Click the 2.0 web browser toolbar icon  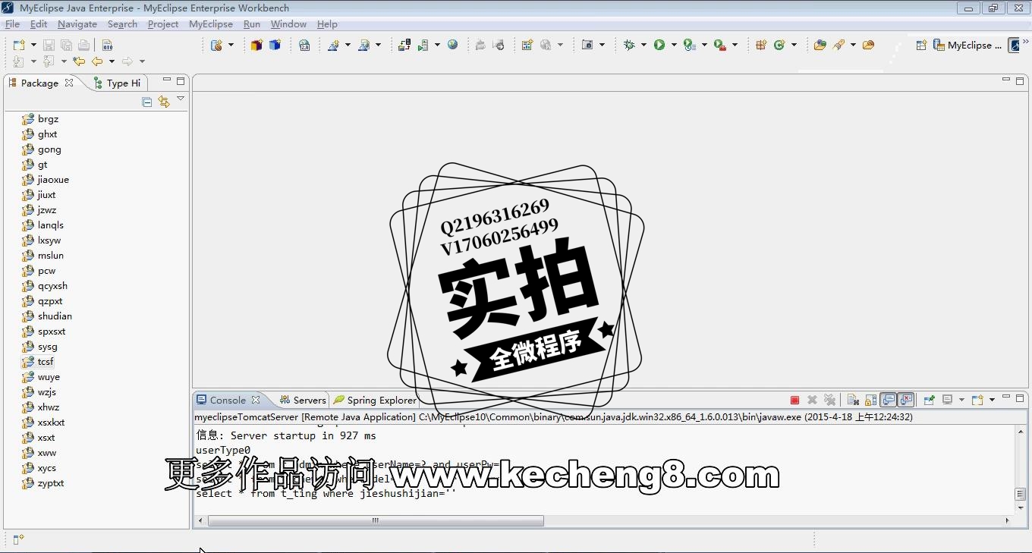point(304,46)
